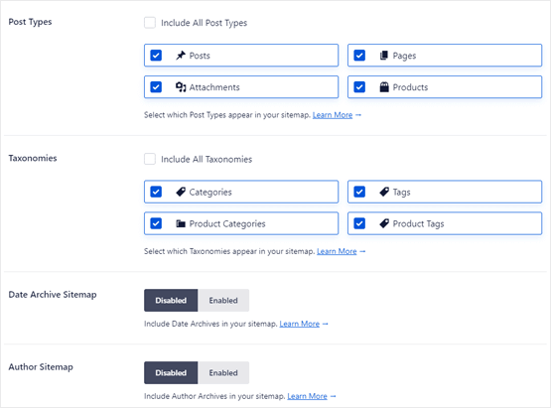
Task: Open Learn More link for Author Archives
Action: coord(307,396)
